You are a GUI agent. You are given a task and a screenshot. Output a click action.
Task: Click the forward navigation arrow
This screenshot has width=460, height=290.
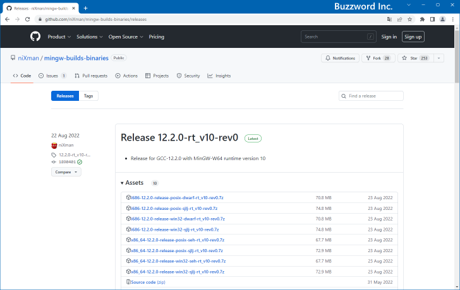point(17,20)
